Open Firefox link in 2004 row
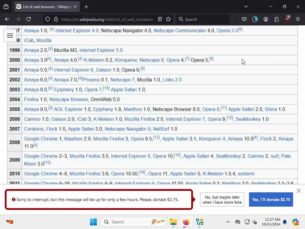The height and width of the screenshot is (229, 305). [x=31, y=100]
